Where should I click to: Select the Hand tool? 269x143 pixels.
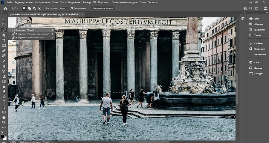click(x=4, y=117)
